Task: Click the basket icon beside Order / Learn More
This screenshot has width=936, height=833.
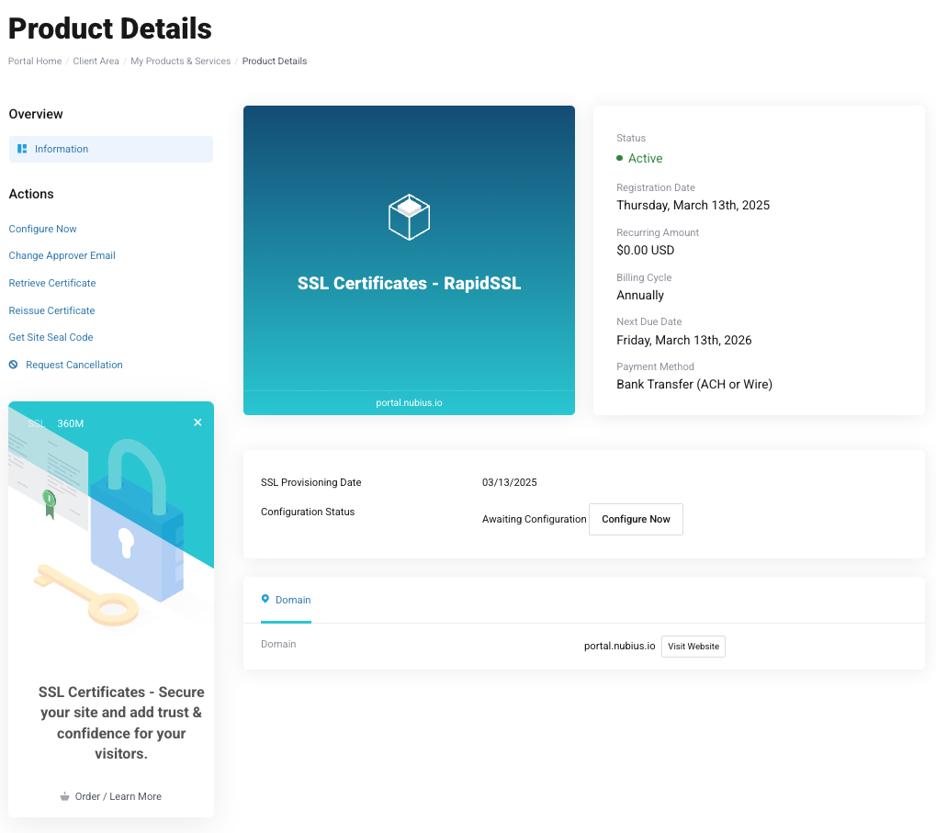Action: tap(64, 796)
